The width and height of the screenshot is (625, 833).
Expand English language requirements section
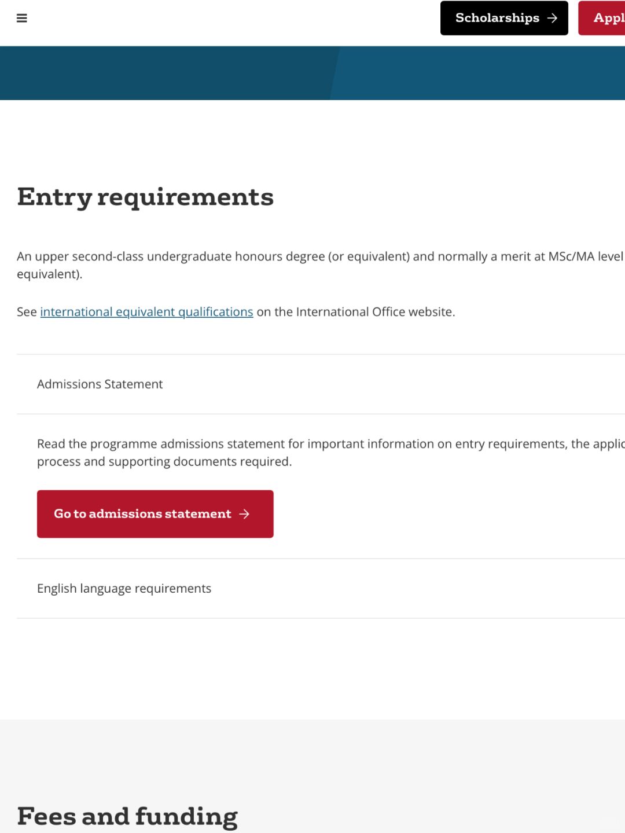click(x=124, y=589)
